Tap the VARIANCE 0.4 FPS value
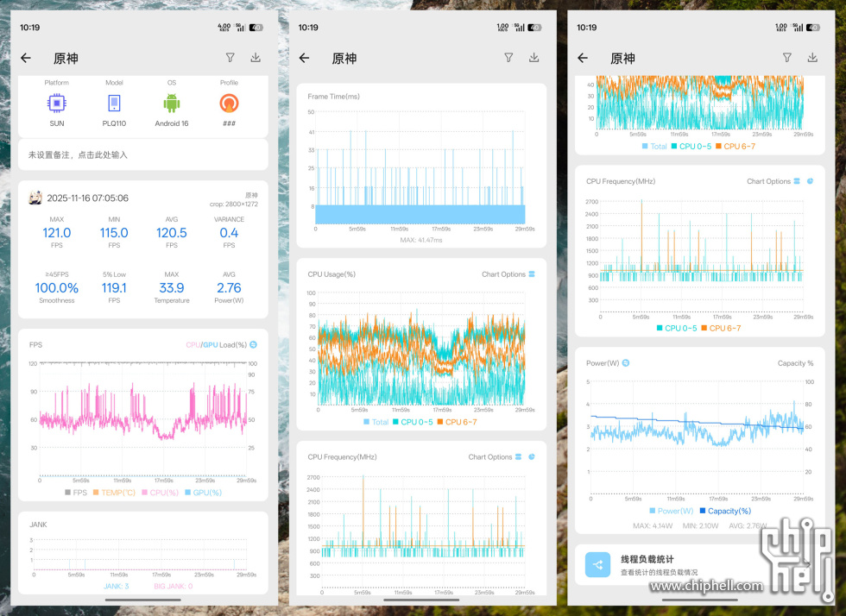Image resolution: width=846 pixels, height=616 pixels. click(x=229, y=232)
